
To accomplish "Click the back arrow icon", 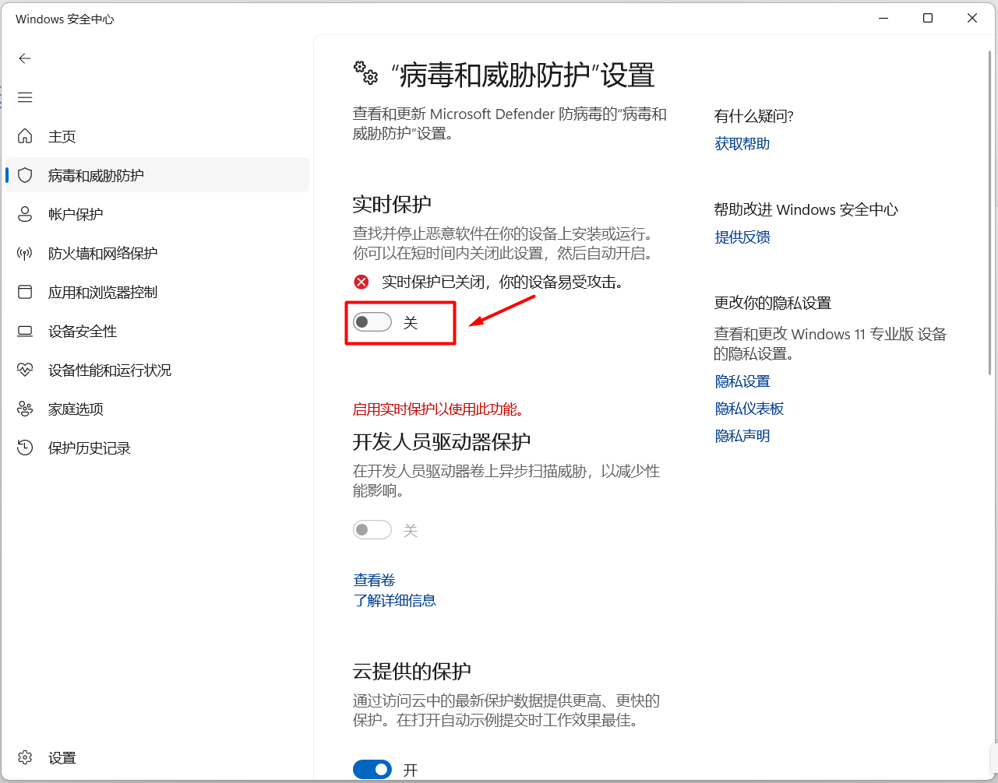I will click(x=25, y=58).
